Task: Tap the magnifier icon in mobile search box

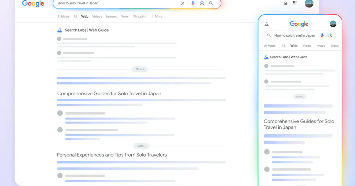Action: point(269,35)
